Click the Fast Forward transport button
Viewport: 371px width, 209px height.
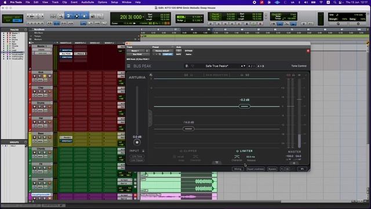(x=232, y=24)
